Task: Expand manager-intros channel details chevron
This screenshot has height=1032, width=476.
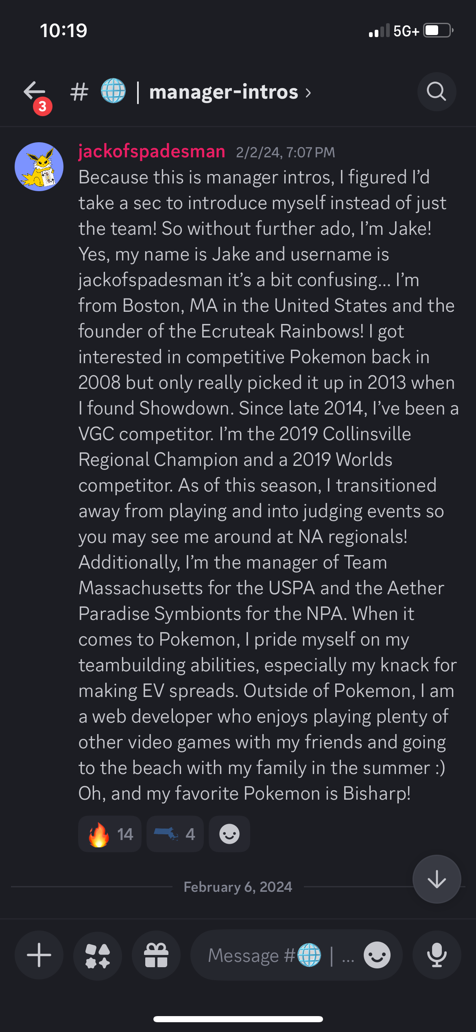Action: tap(308, 93)
